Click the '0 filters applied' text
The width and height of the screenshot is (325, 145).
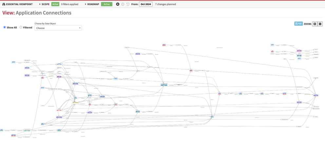[70, 4]
